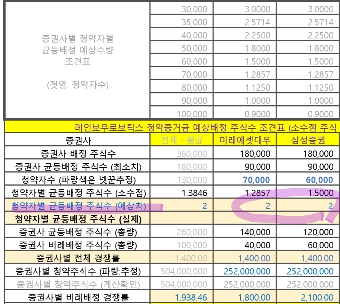The width and height of the screenshot is (340, 304).
Task: Select 180,000 in 증권사 배정 주식수 under 미래에셋대우
Action: (x=245, y=153)
